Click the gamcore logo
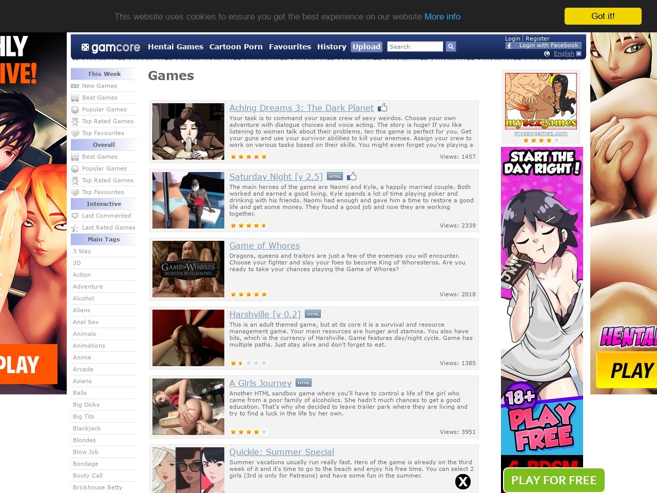 coord(110,47)
